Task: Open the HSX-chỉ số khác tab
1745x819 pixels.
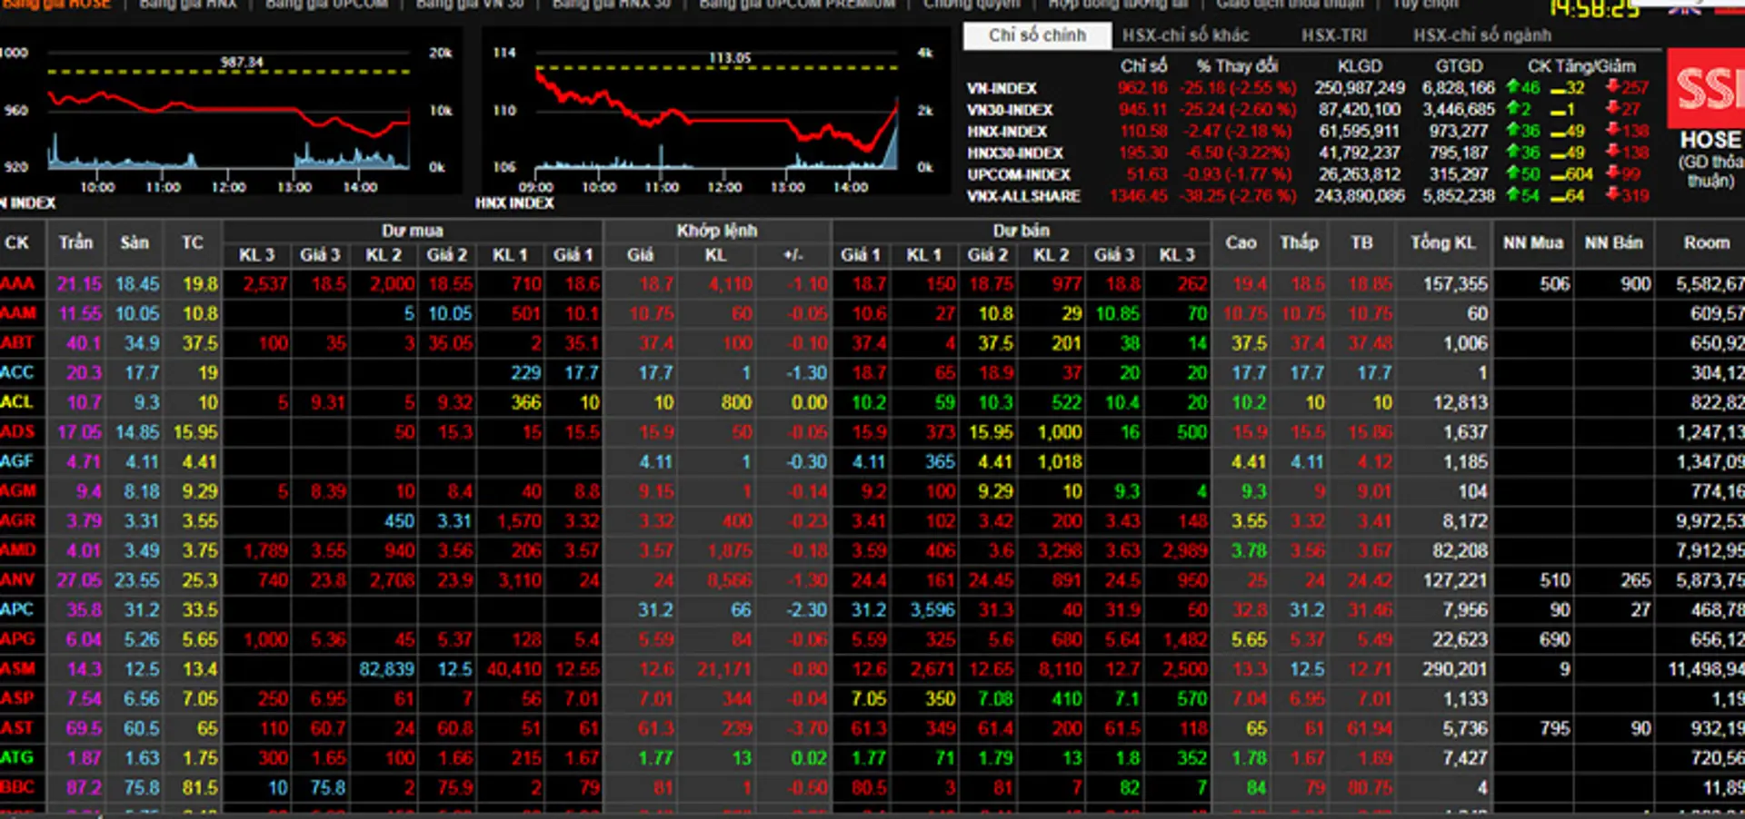Action: point(1185,35)
